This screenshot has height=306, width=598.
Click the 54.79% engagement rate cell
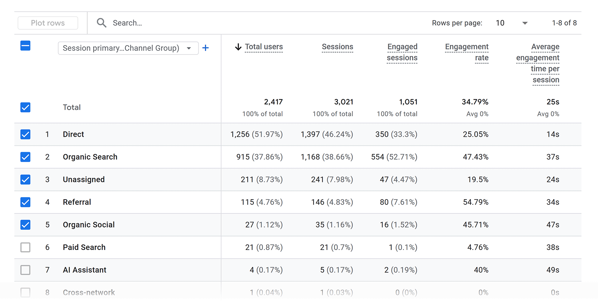pyautogui.click(x=475, y=202)
